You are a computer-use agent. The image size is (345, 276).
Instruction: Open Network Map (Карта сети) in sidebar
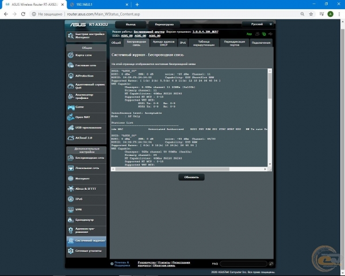click(x=86, y=55)
